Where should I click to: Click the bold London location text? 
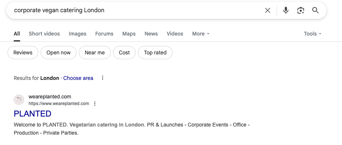(x=49, y=78)
